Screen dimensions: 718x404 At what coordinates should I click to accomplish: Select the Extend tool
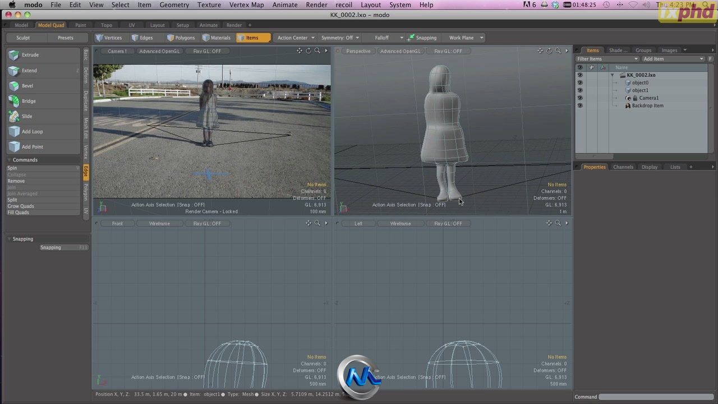pos(43,71)
